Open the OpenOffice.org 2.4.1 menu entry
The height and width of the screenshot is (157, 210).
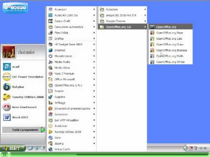click(x=72, y=85)
